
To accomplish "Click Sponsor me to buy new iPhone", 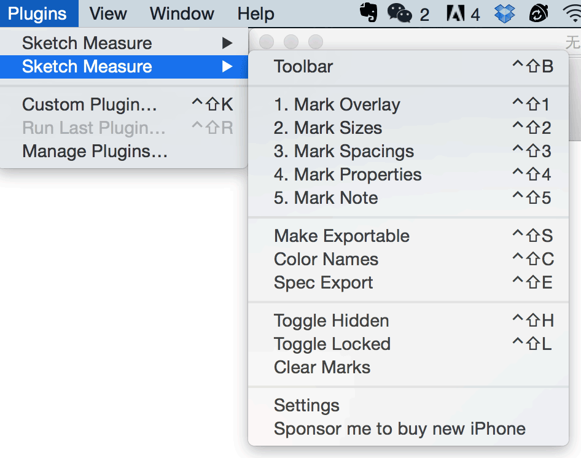I will [400, 429].
